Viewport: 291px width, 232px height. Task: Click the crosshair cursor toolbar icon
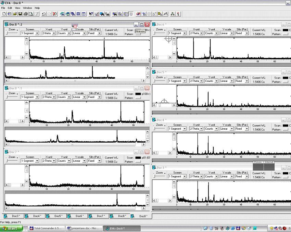point(144,14)
